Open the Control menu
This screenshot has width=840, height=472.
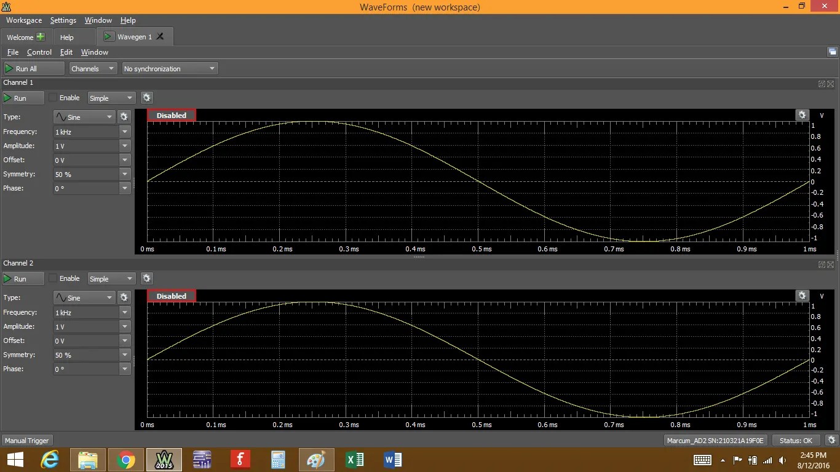[39, 52]
